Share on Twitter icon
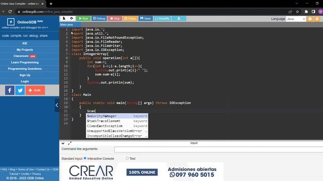Image resolution: width=323 pixels, height=181 pixels. [x=20, y=90]
